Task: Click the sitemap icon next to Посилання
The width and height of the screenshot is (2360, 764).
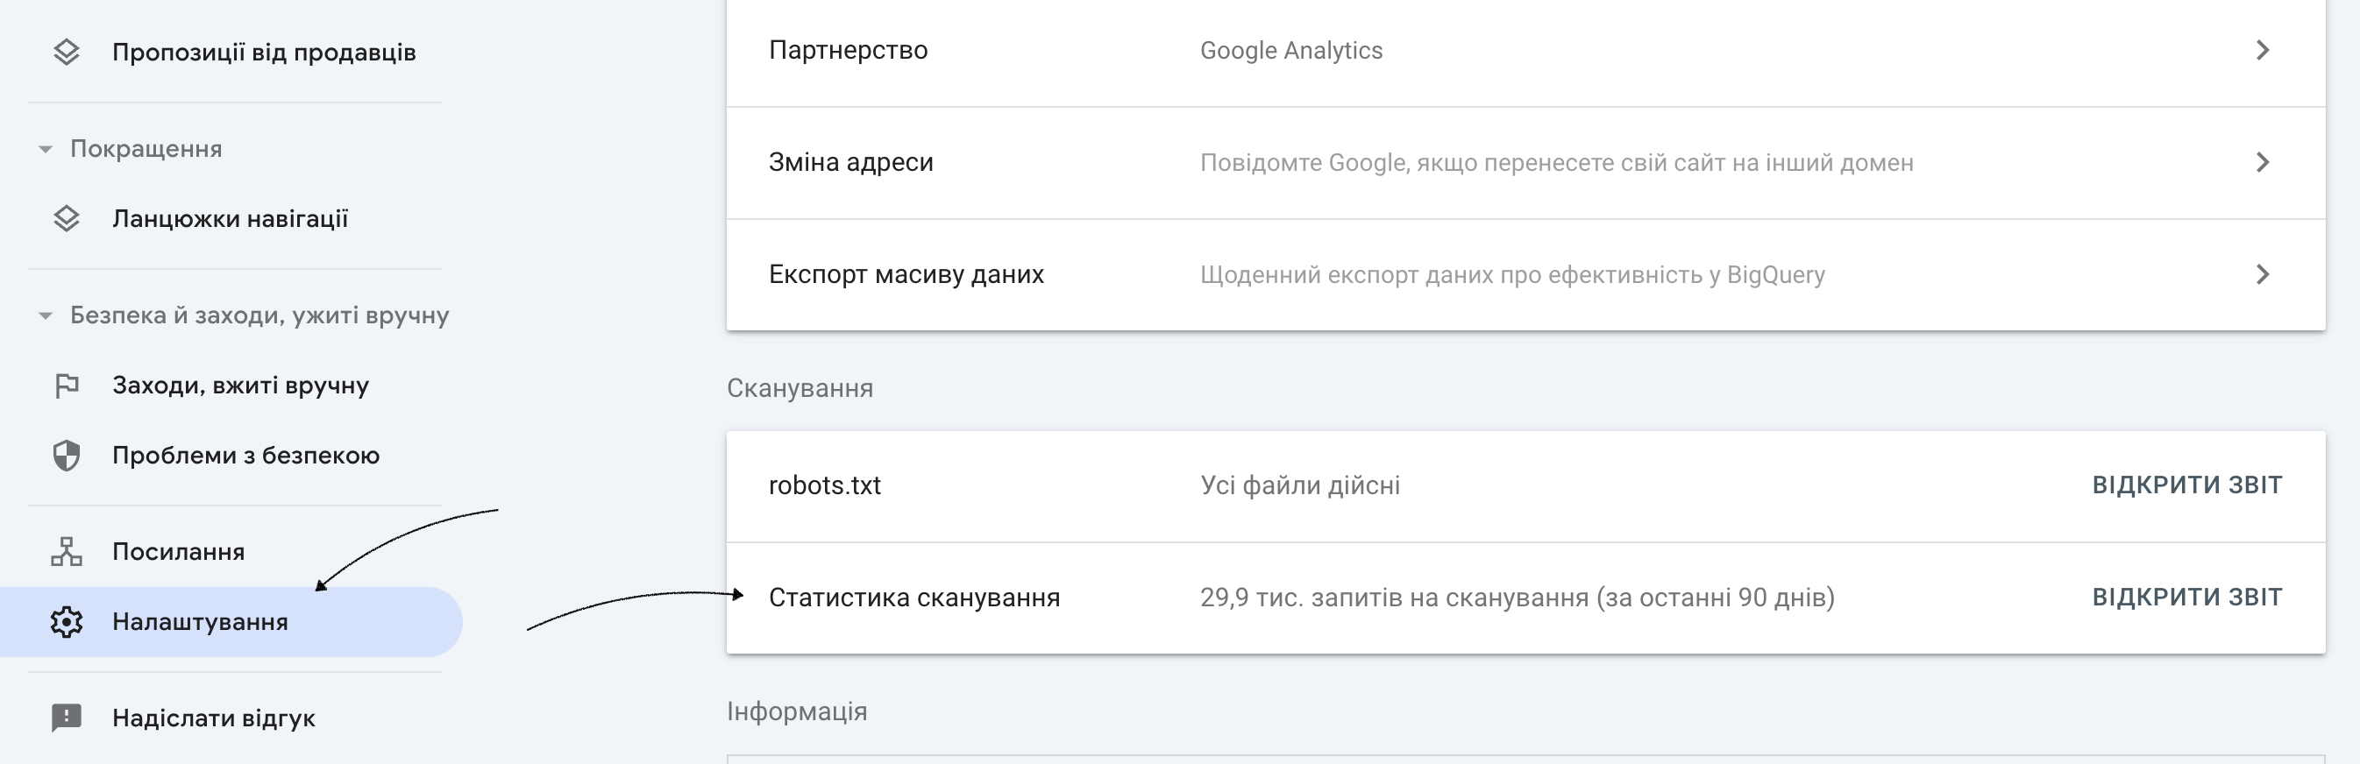Action: pyautogui.click(x=66, y=551)
